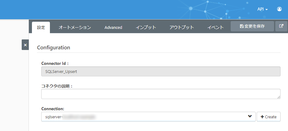Expand the Connection dropdown chevron

pos(250,116)
